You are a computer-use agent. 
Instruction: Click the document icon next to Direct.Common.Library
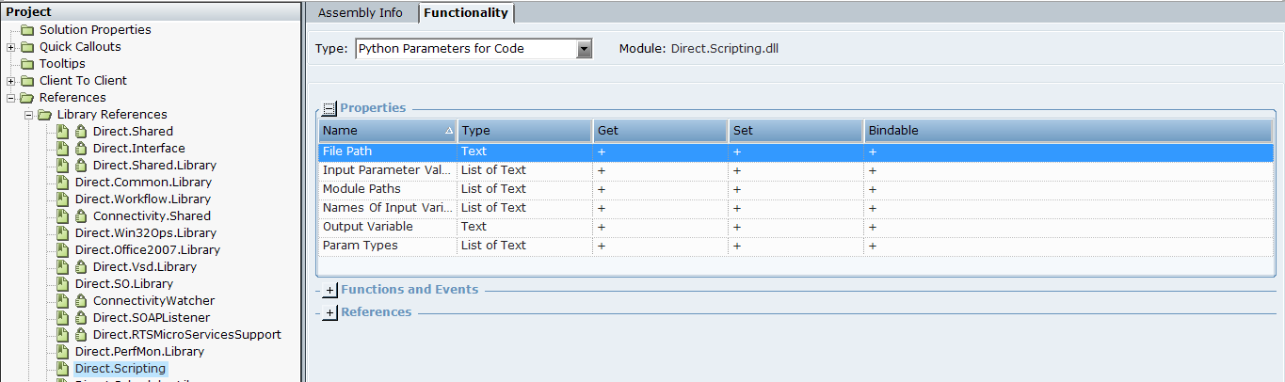coord(63,183)
